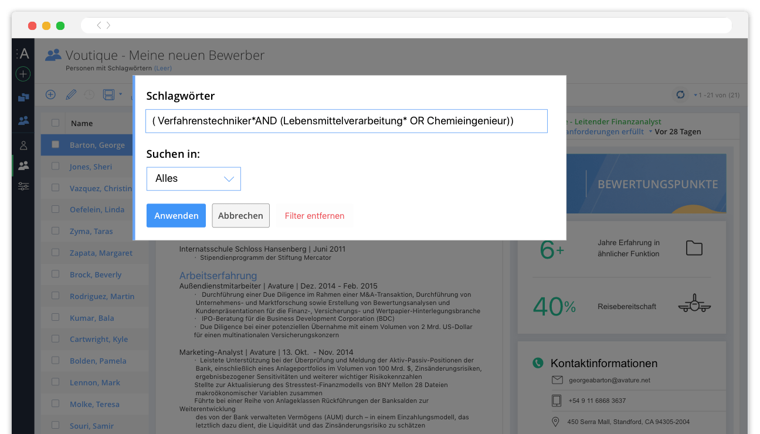The image size is (760, 434).
Task: Click the 'Leitender Finanzanalyst' job title text
Action: coord(618,121)
